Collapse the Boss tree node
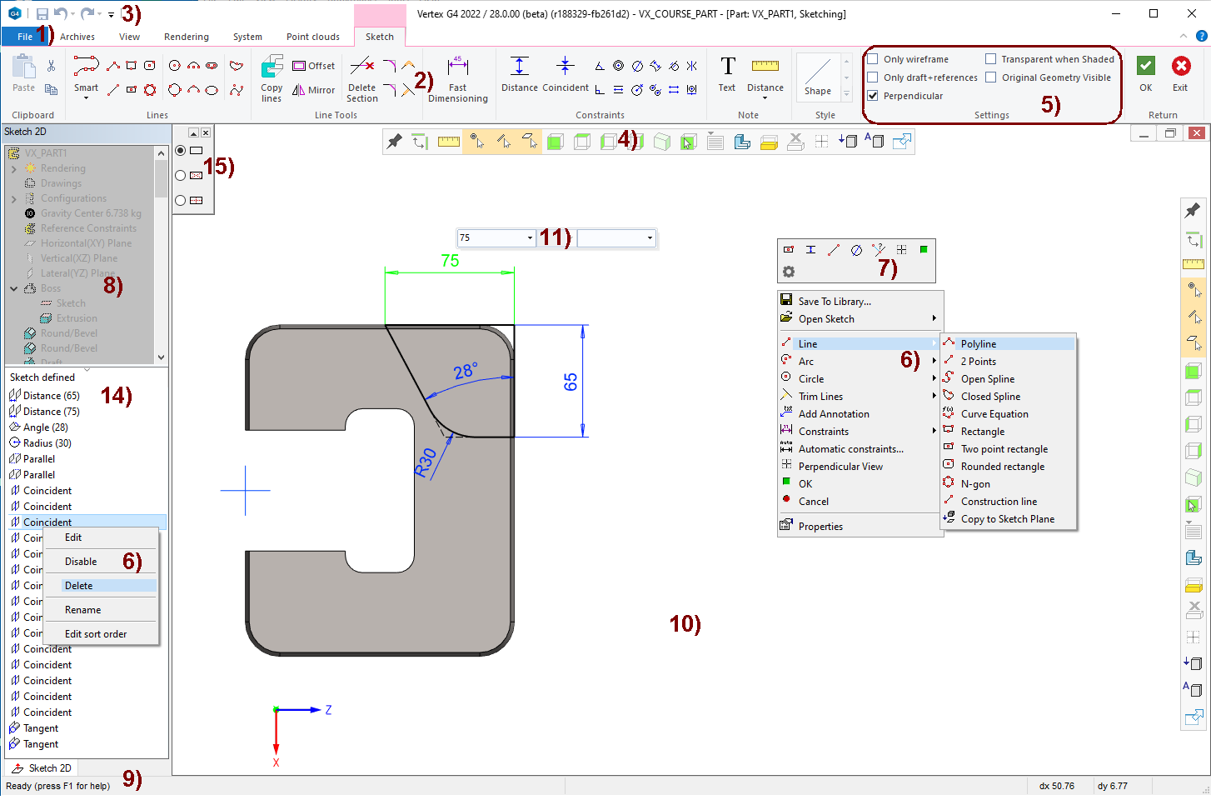Image resolution: width=1211 pixels, height=800 pixels. pos(14,288)
